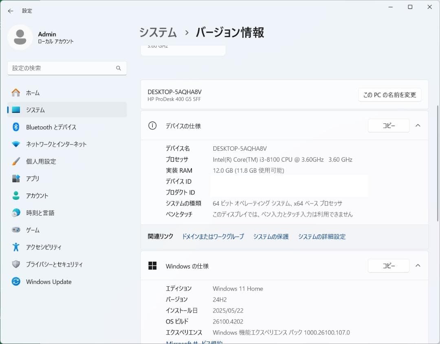440x344 pixels.
Task: Open 時刻と言語 settings
Action: click(x=15, y=212)
